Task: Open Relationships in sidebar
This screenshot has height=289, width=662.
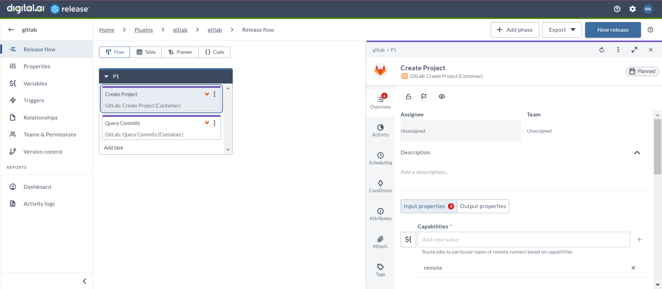Action: [x=47, y=117]
